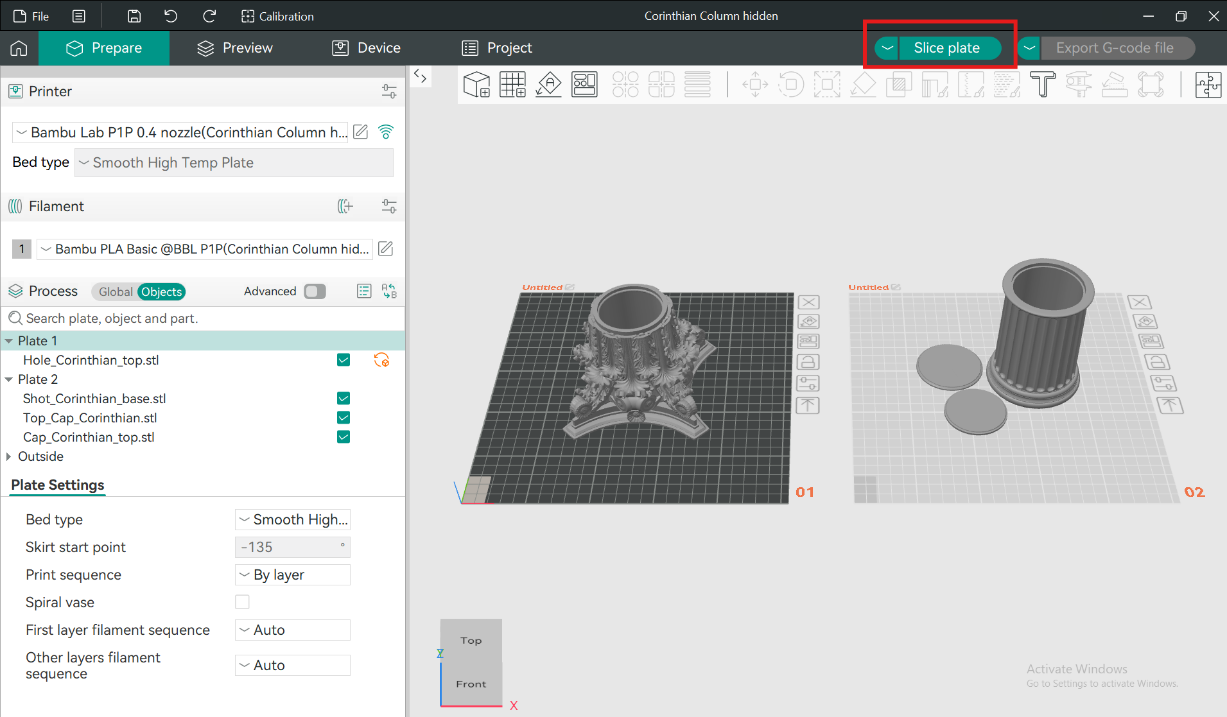The height and width of the screenshot is (717, 1227).
Task: Toggle the Advanced mode switch
Action: click(315, 291)
